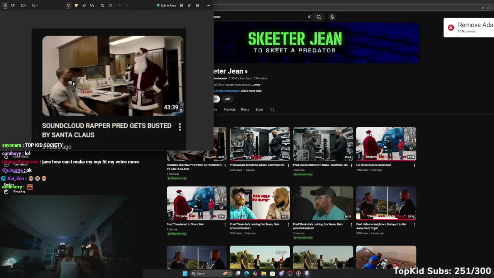Start YouTube voice search with microphone
This screenshot has height=278, width=494.
pos(332,17)
